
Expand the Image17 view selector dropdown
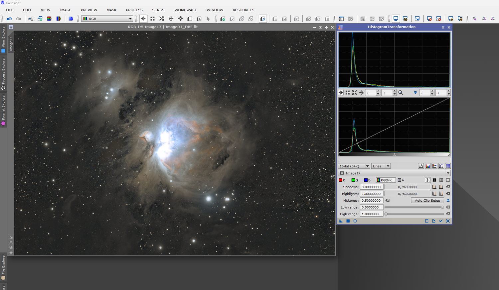(x=448, y=173)
